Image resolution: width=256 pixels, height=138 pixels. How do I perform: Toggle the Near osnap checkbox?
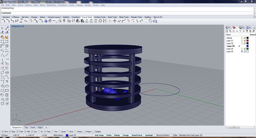10,132
